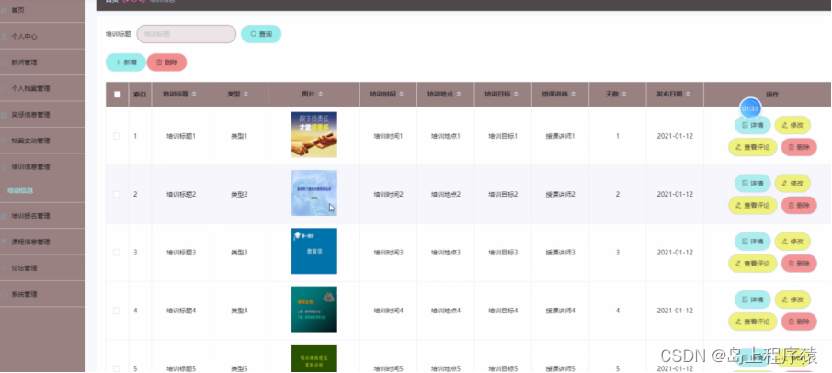Screen dimensions: 832x373
Task: Delete row 培训标题3 with its 删除 button
Action: pos(799,263)
